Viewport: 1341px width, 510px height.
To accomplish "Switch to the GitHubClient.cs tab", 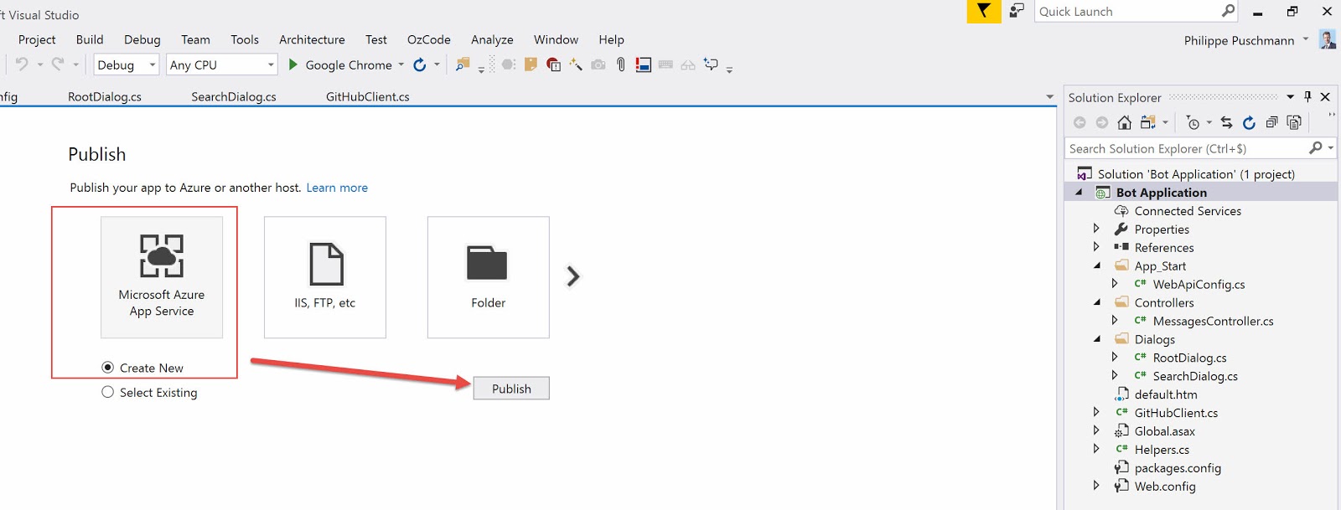I will (368, 97).
